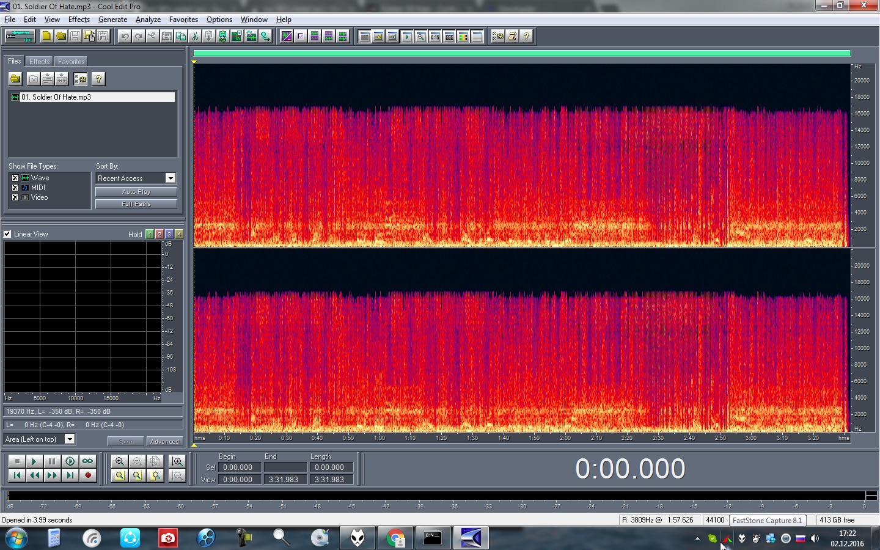Open the Analyze menu
The image size is (880, 550).
(148, 20)
